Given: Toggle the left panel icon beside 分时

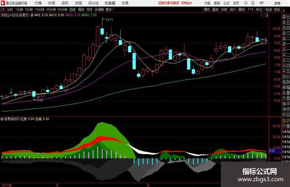Looking at the screenshot, I should (3, 9).
